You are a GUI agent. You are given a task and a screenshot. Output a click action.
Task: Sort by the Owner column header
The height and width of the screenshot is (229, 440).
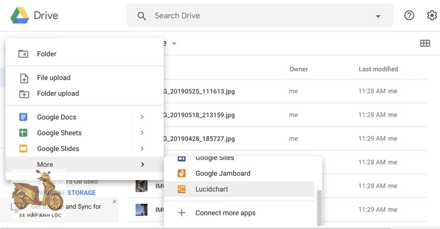(x=299, y=69)
